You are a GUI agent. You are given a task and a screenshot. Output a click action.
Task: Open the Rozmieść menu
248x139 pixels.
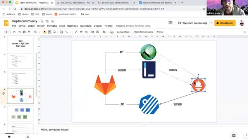coord(72,26)
